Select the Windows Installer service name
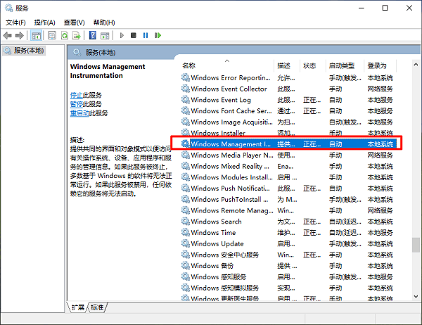422x325 pixels. pos(218,133)
